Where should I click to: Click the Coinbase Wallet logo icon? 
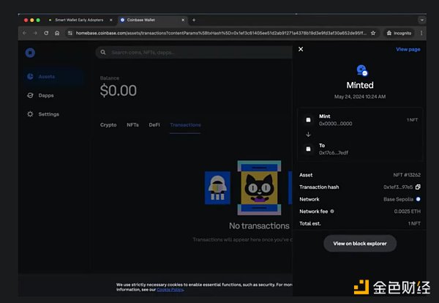tap(30, 52)
